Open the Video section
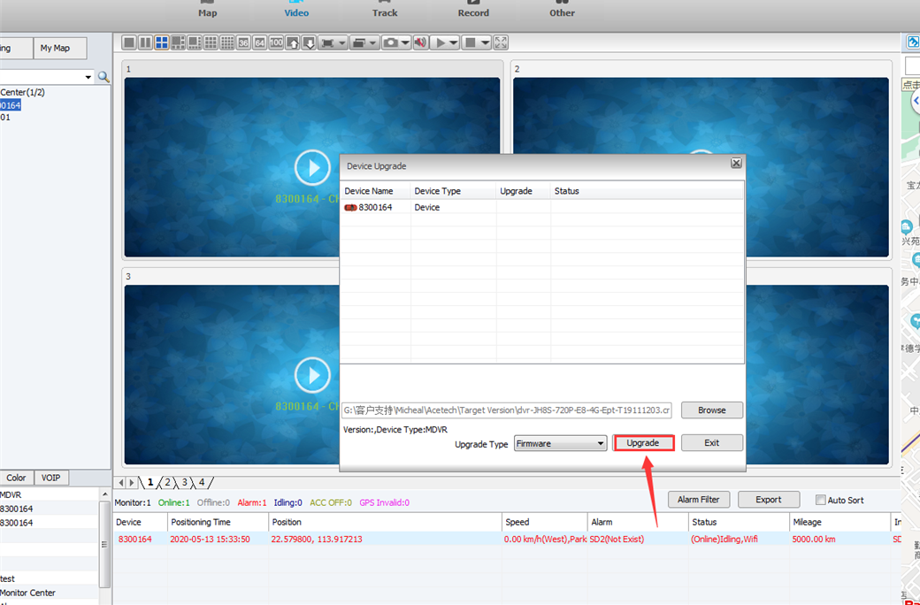920x605 pixels. coord(296,10)
